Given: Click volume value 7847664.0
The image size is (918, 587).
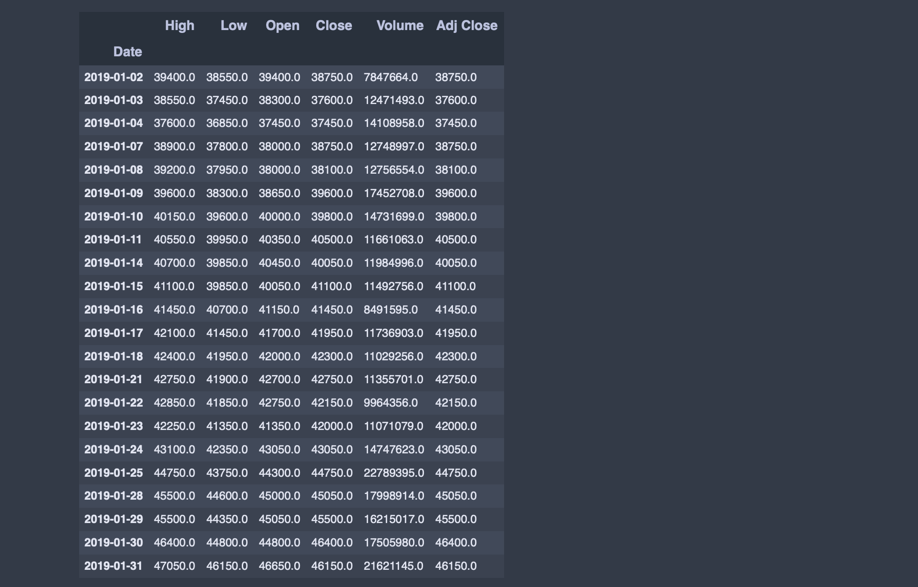Looking at the screenshot, I should click(x=391, y=77).
